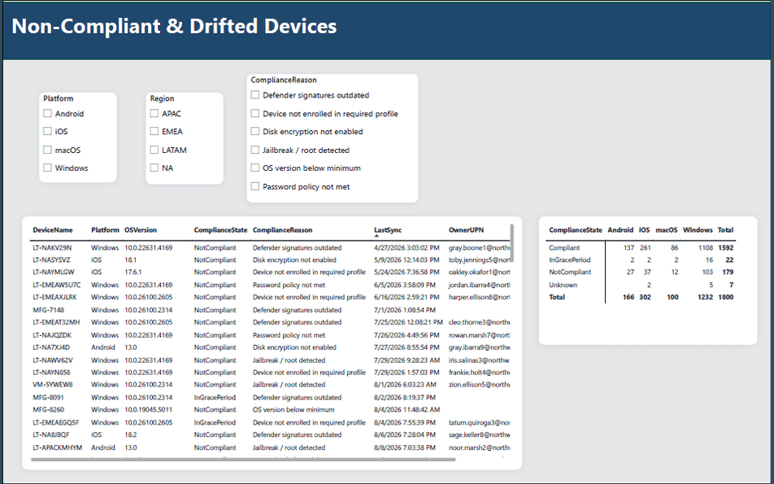Click the Android column header in matrix
This screenshot has width=774, height=484.
click(x=620, y=230)
